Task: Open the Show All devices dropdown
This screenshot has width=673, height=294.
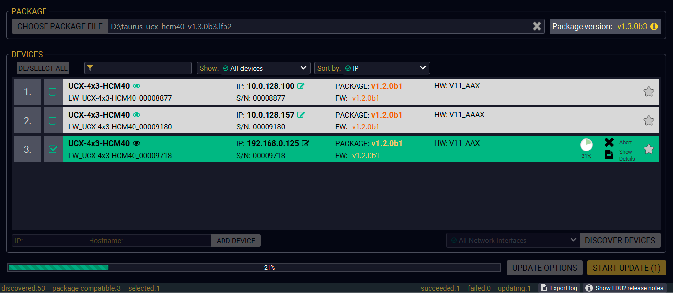Action: pos(253,68)
